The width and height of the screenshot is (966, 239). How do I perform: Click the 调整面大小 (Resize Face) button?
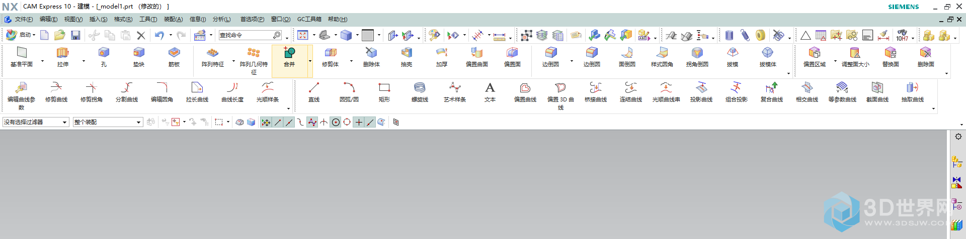(855, 57)
